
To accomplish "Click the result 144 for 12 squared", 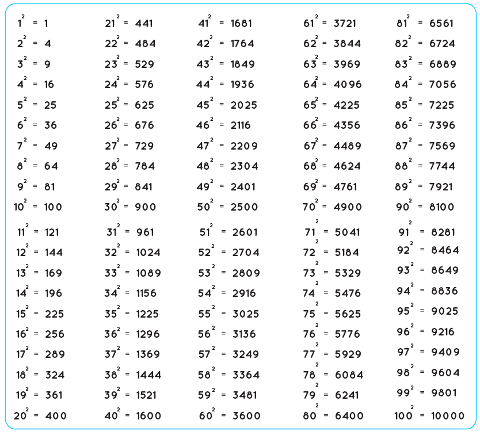I will click(x=54, y=253).
